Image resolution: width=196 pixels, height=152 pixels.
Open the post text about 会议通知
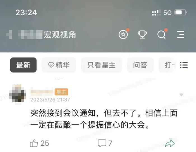104,119
